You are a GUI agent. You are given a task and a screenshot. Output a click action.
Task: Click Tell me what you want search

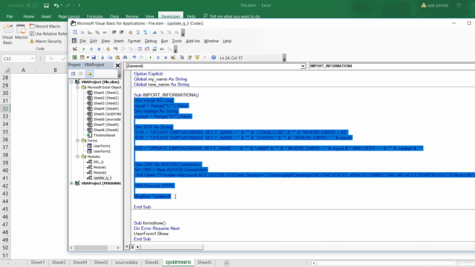(x=232, y=16)
